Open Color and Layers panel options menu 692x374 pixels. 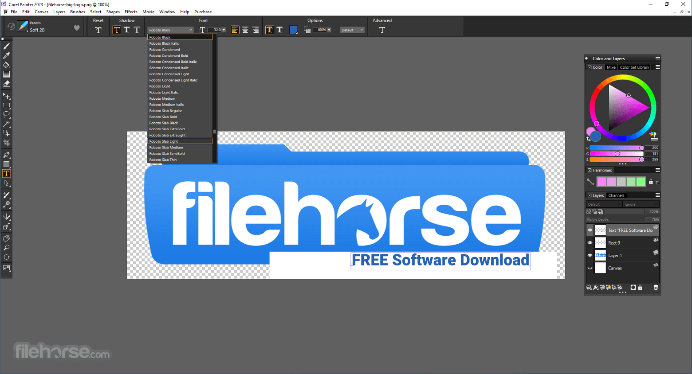[x=658, y=58]
